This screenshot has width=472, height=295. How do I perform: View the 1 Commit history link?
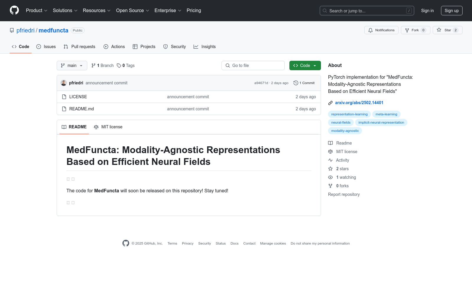[304, 83]
